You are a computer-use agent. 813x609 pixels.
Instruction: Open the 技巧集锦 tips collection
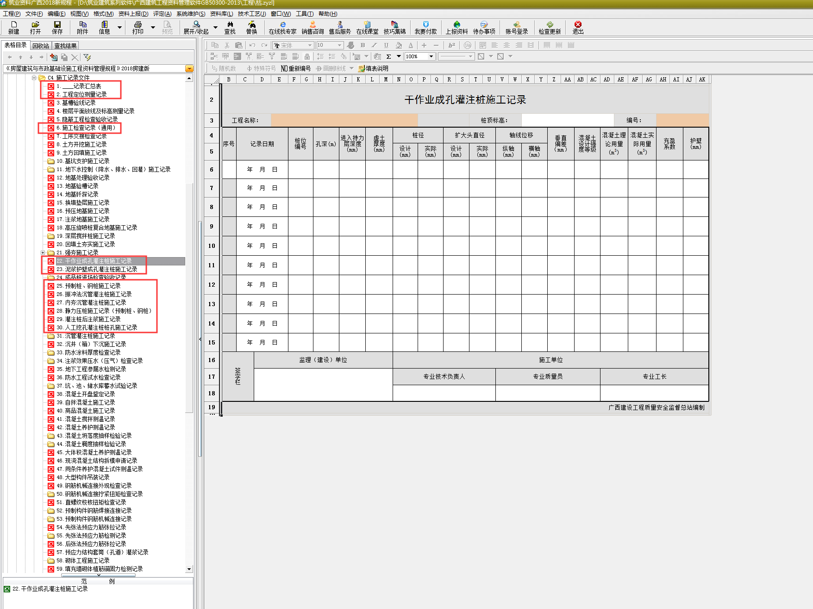coord(394,27)
